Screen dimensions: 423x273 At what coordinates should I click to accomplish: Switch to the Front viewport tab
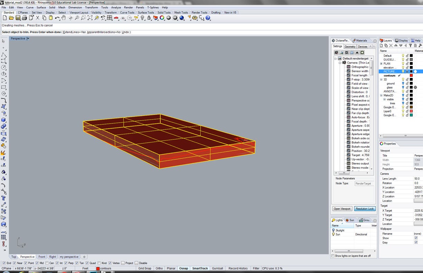pyautogui.click(x=42, y=257)
